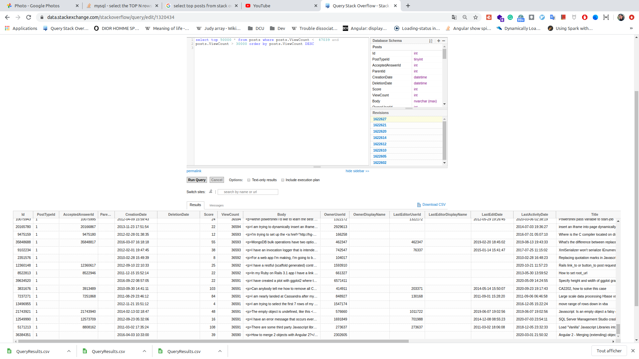Image resolution: width=639 pixels, height=359 pixels.
Task: Click the Stack Overflow switch sites icon
Action: [211, 191]
